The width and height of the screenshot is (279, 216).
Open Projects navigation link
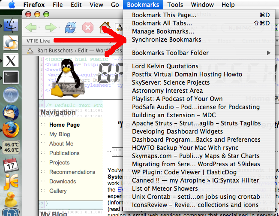click(60, 162)
